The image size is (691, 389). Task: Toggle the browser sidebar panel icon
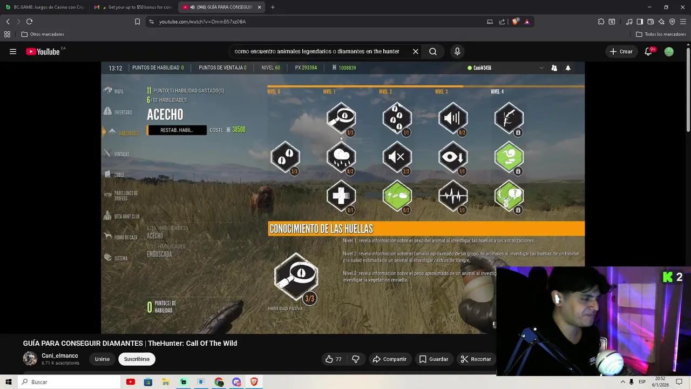[x=640, y=22]
